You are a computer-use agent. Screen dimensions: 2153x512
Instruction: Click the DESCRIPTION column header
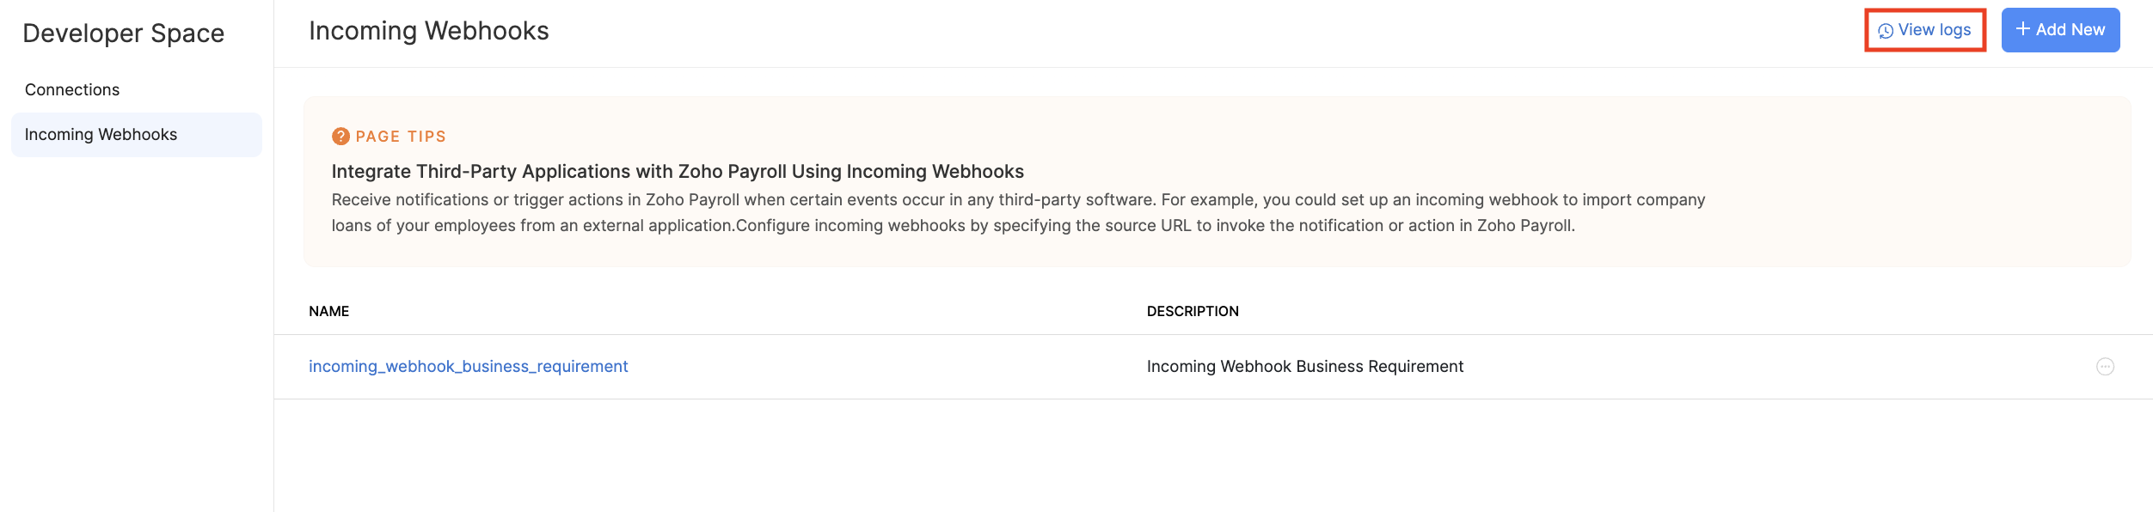(x=1193, y=312)
